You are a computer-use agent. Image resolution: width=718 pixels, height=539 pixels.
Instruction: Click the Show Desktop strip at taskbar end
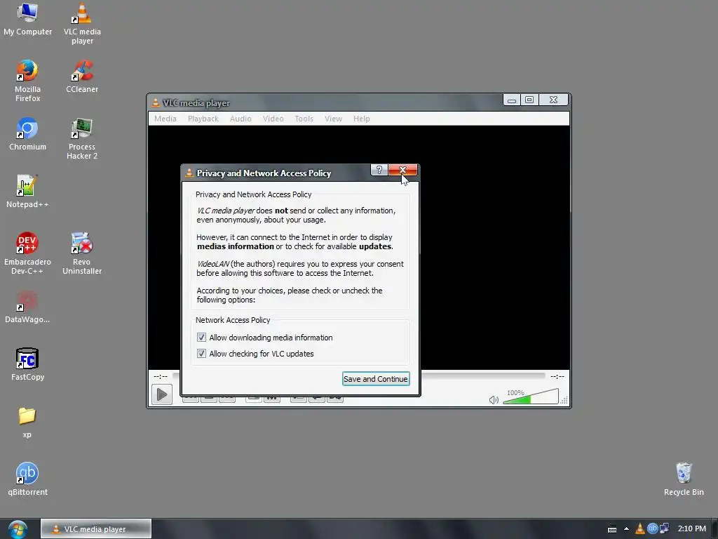pyautogui.click(x=714, y=529)
